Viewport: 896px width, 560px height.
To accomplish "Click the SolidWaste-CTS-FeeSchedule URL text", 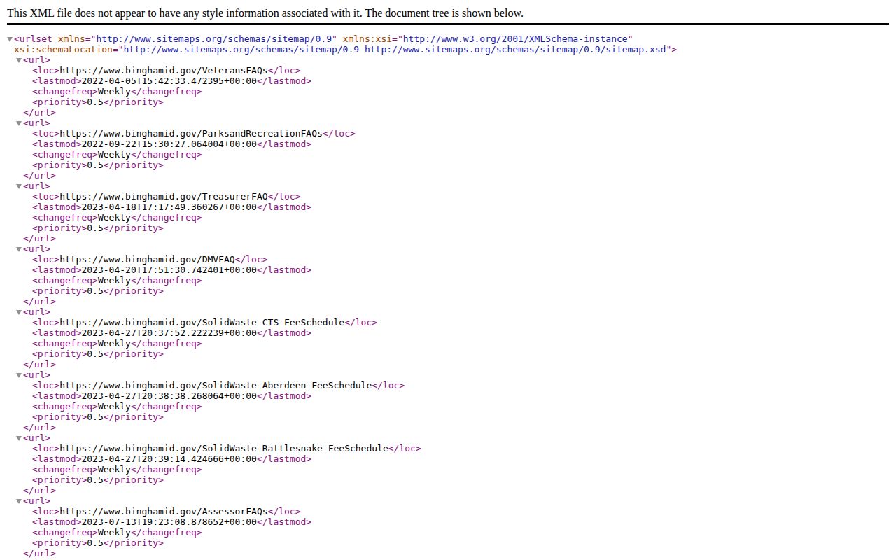I will tap(202, 323).
